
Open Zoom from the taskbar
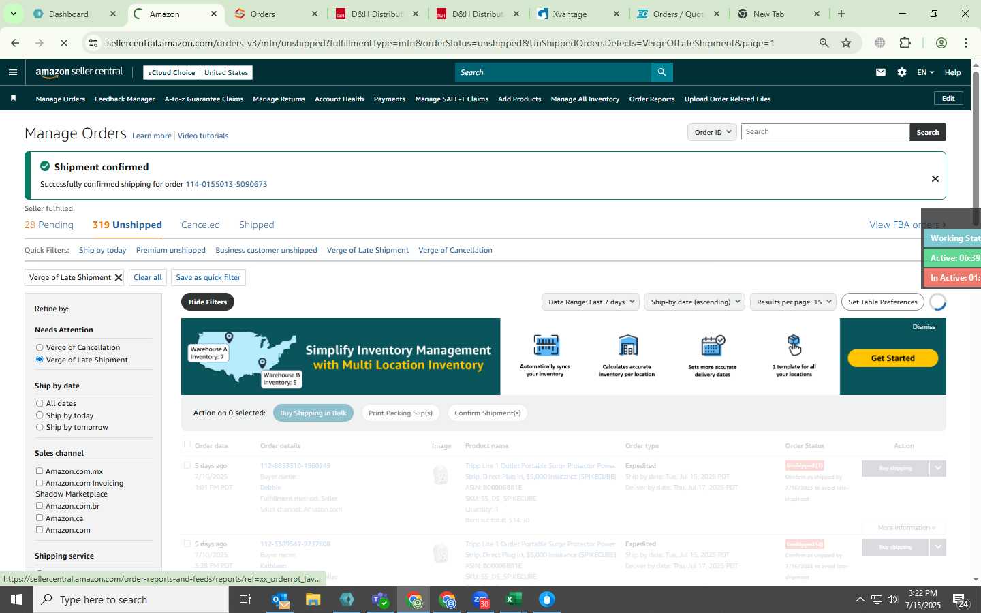(x=480, y=599)
